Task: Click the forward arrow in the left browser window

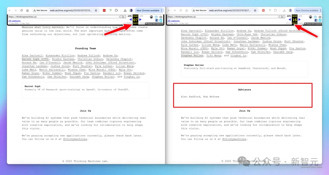Action: [16, 10]
